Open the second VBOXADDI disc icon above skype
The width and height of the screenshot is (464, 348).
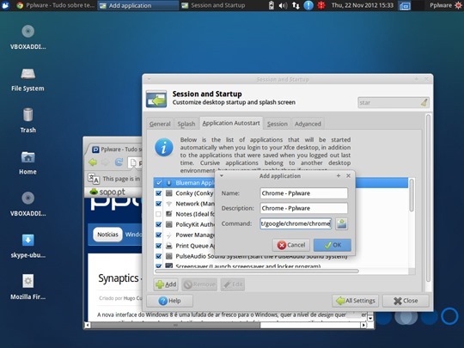(27, 198)
